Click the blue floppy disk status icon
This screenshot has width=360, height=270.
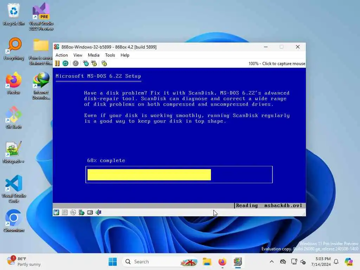coord(56,212)
